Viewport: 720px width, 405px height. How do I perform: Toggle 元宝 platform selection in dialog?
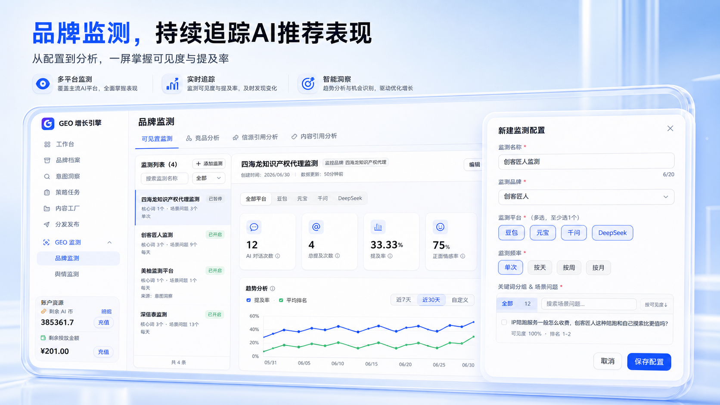(x=543, y=233)
